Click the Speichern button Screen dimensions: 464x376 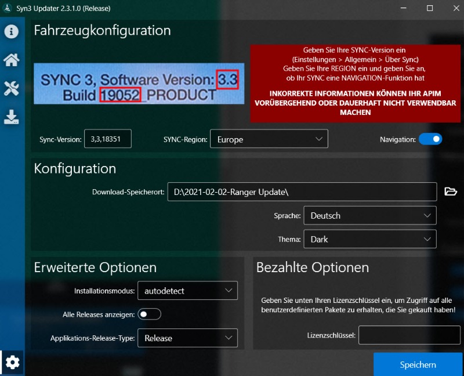tap(418, 364)
